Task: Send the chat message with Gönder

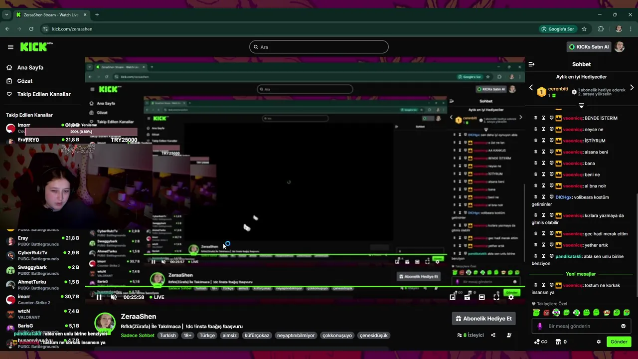Action: coord(619,342)
